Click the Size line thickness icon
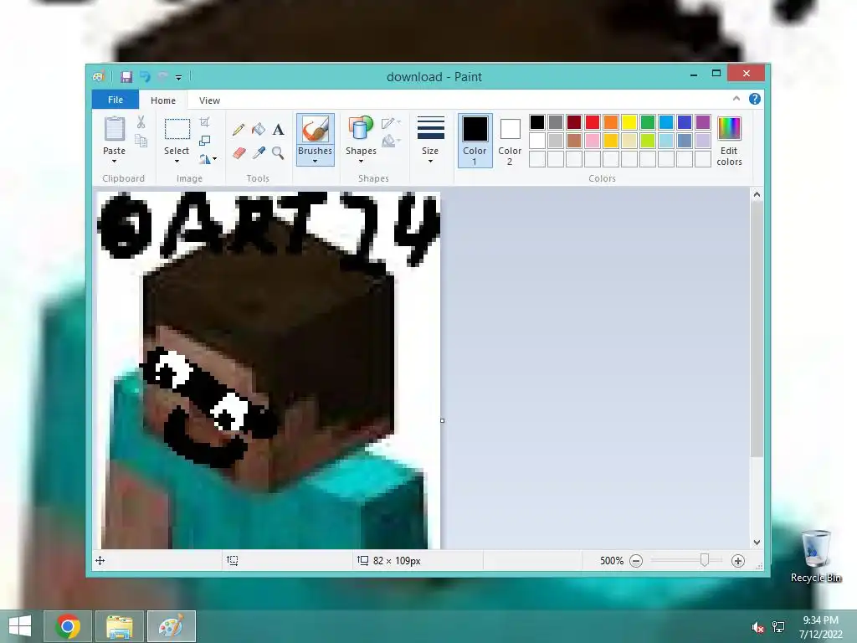This screenshot has height=643, width=857. [430, 128]
